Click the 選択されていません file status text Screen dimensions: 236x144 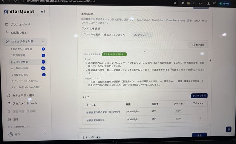[x=114, y=34]
